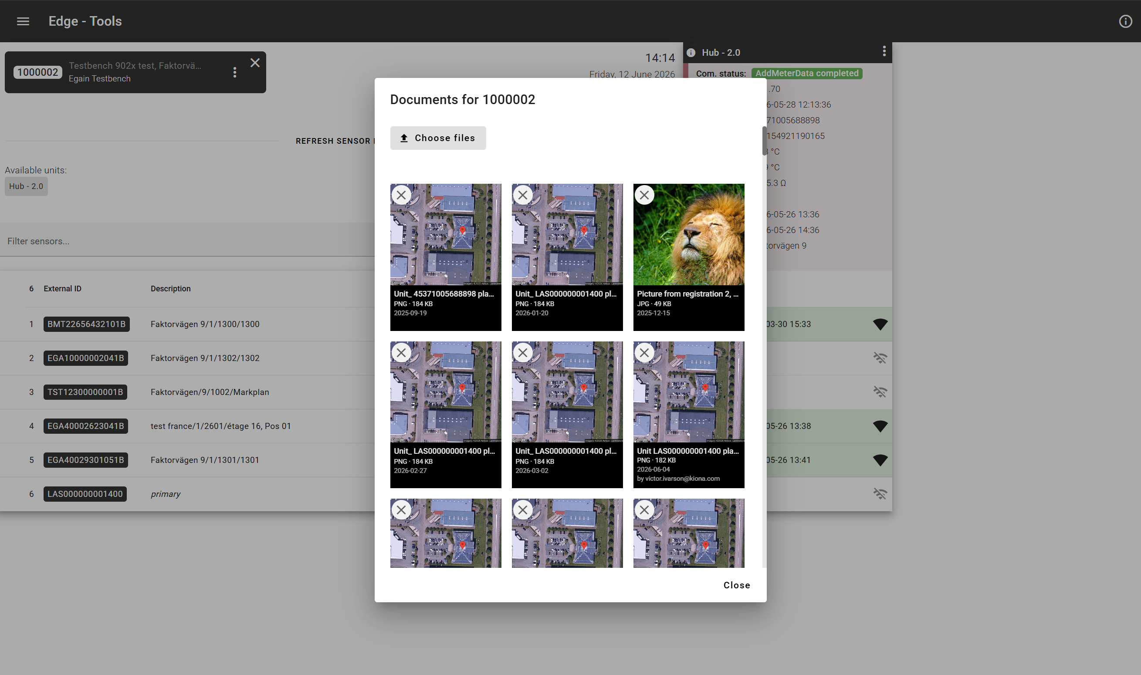Remove the lion picture document
The image size is (1141, 675).
(644, 195)
